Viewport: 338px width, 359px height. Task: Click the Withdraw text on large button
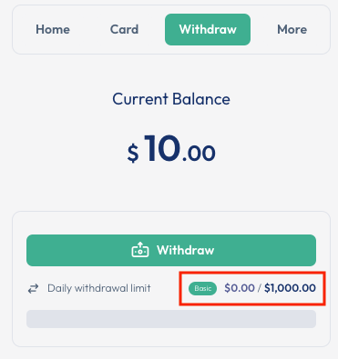pos(186,250)
